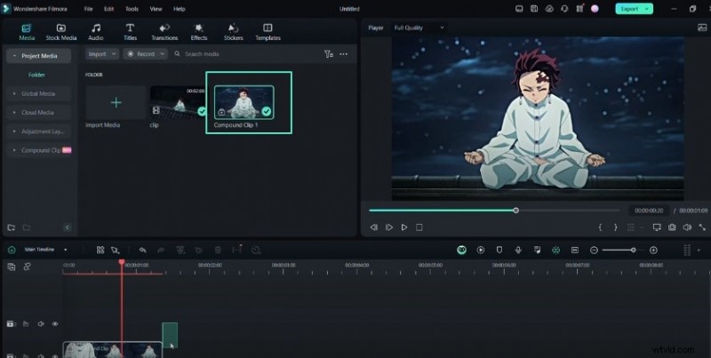This screenshot has width=711, height=358.
Task: Take a snapshot with the camera icon
Action: (x=672, y=227)
